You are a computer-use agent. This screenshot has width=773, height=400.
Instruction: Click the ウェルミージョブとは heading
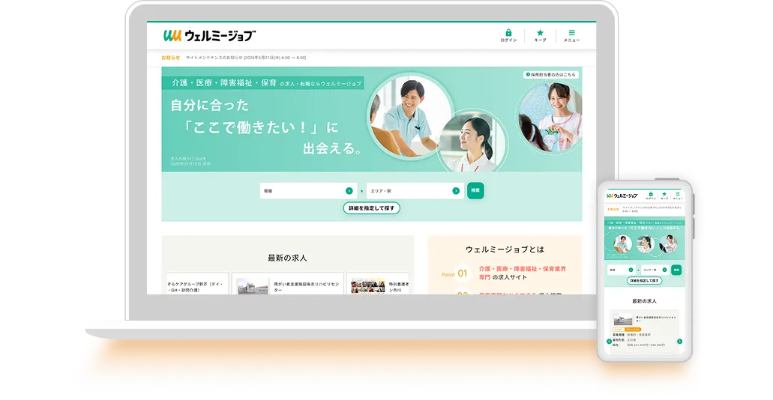tap(505, 249)
